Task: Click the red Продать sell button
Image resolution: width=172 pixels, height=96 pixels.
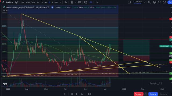Action: pyautogui.click(x=139, y=94)
